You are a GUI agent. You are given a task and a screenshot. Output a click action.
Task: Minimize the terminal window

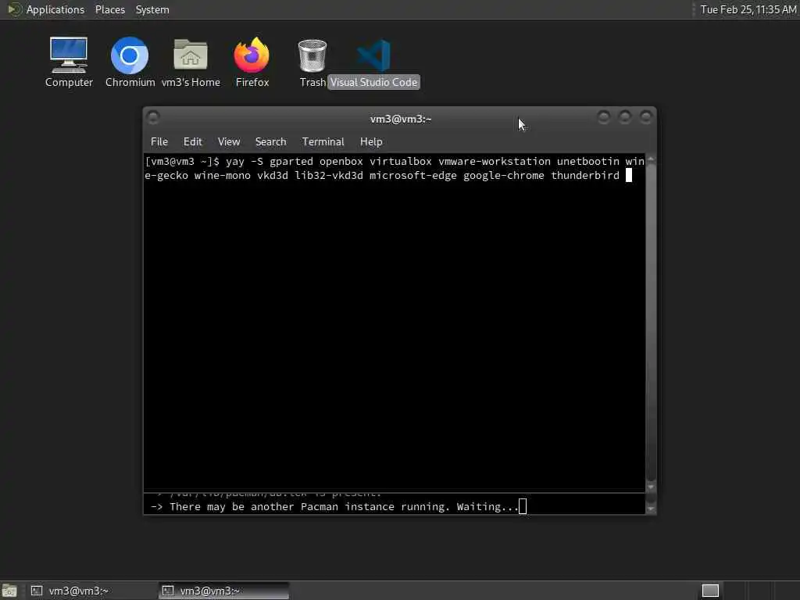tap(604, 118)
